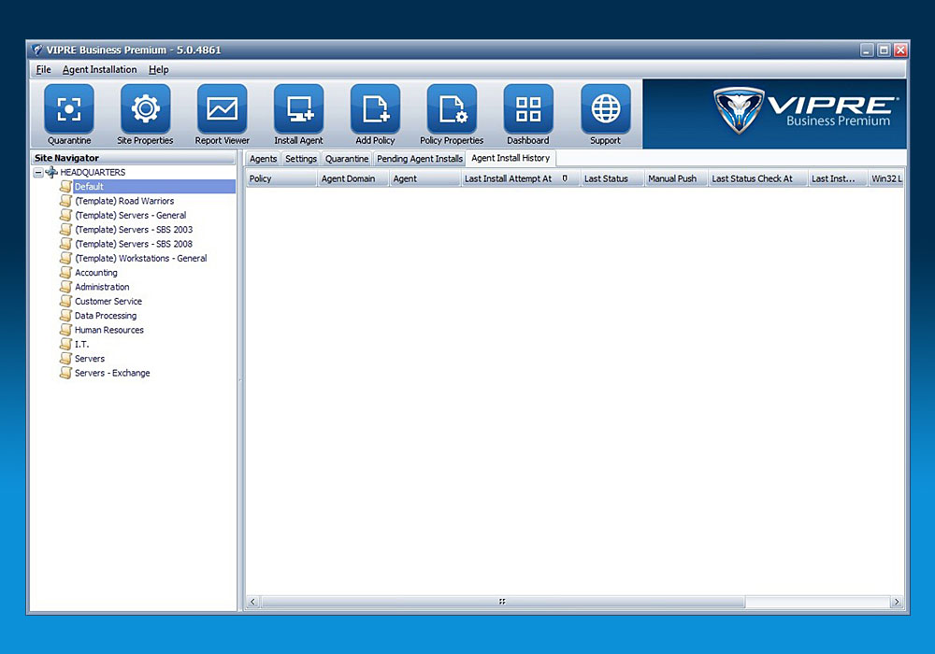This screenshot has width=935, height=654.
Task: Switch to the Agents tab
Action: click(x=263, y=159)
